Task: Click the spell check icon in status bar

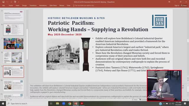Action: point(11,100)
